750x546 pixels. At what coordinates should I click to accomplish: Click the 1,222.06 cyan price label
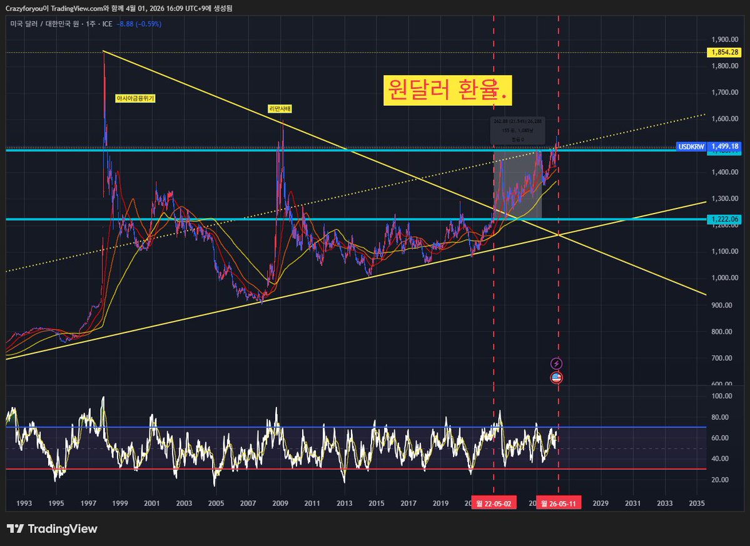(x=724, y=219)
